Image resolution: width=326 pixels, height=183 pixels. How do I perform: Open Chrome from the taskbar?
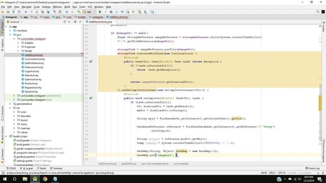point(45,179)
